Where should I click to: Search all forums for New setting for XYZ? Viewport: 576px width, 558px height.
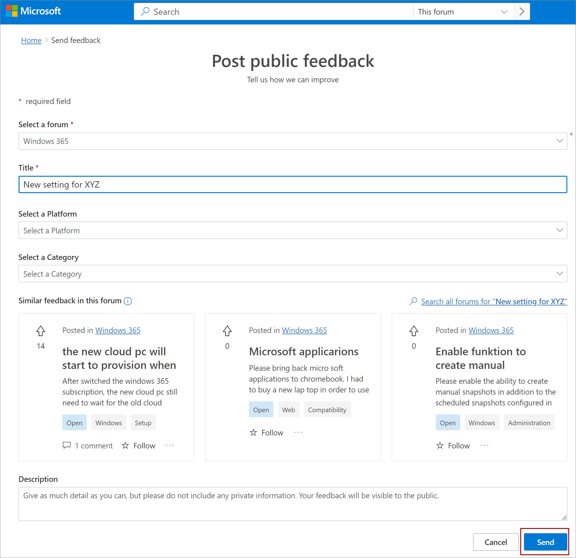click(x=494, y=301)
